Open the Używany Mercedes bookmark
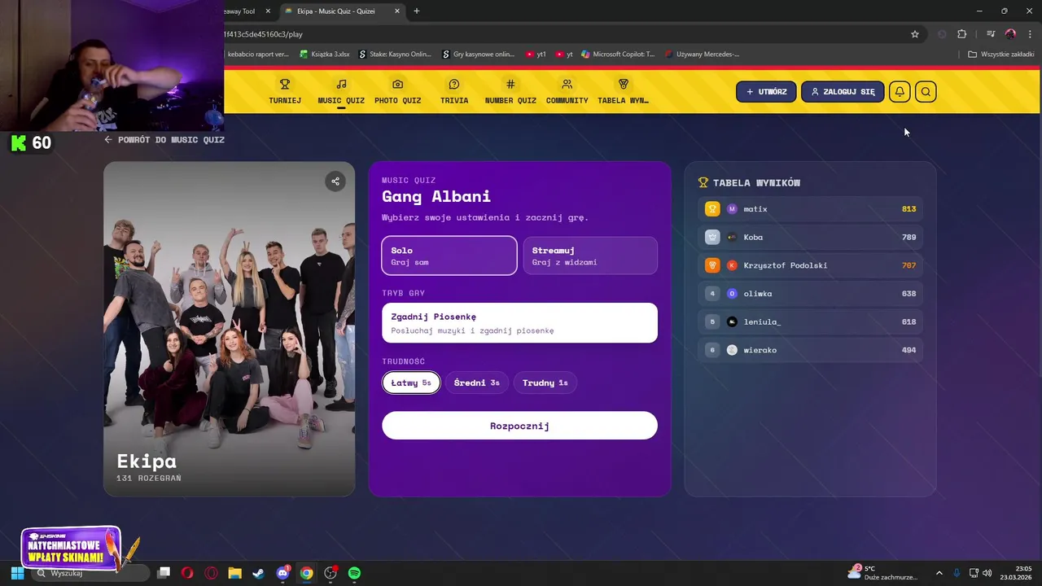 703,55
